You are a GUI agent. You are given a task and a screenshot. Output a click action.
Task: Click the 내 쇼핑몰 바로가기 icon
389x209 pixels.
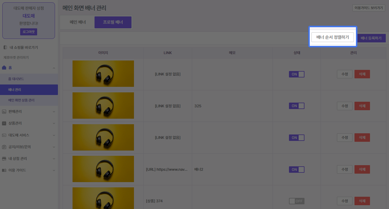[5, 47]
